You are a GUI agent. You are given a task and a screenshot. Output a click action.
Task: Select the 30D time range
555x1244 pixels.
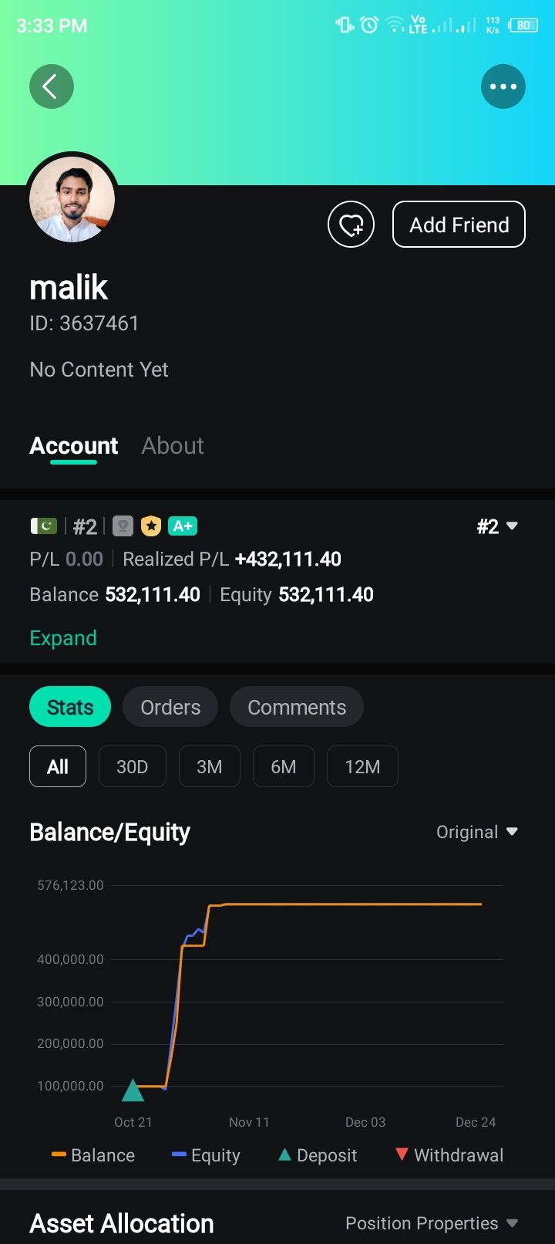[x=132, y=766]
